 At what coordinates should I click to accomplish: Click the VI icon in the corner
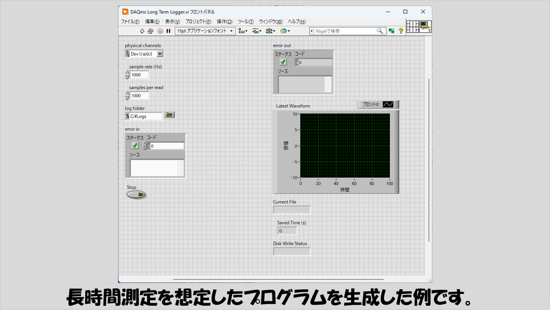pos(425,27)
